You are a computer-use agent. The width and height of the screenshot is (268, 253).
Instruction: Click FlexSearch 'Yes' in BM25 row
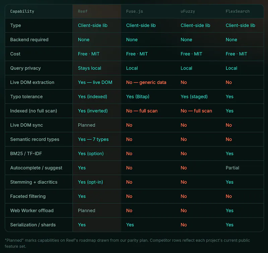[x=229, y=154]
